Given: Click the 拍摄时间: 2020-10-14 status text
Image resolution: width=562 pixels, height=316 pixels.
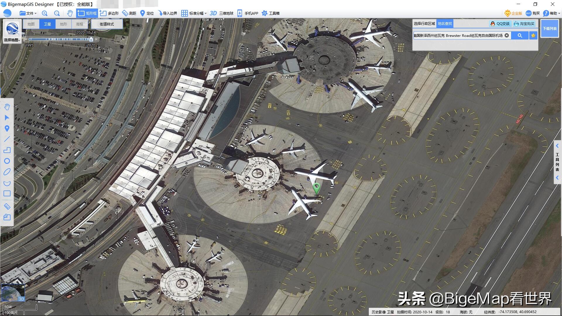Looking at the screenshot, I should (x=414, y=312).
